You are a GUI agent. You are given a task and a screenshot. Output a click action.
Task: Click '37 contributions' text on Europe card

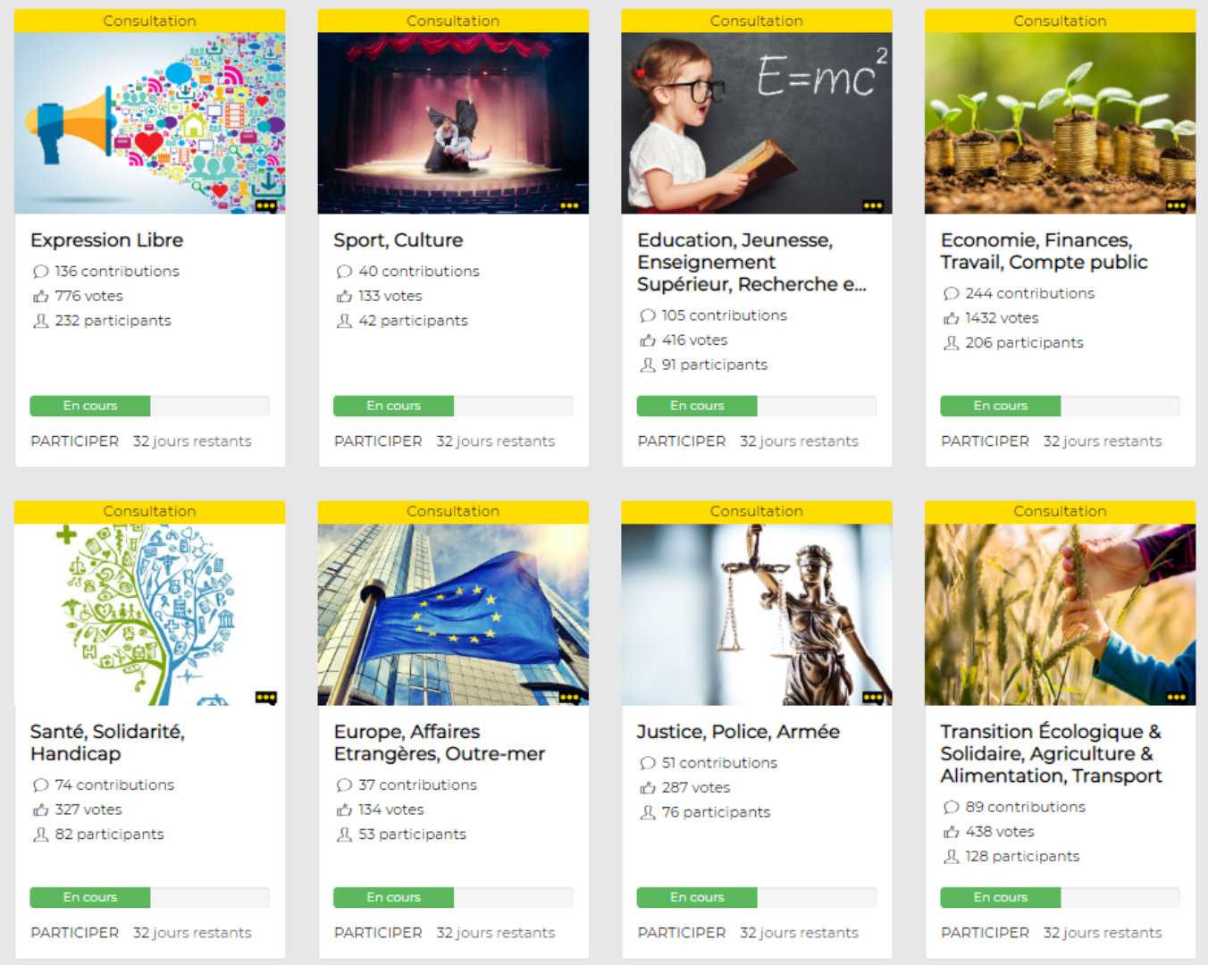coord(418,785)
